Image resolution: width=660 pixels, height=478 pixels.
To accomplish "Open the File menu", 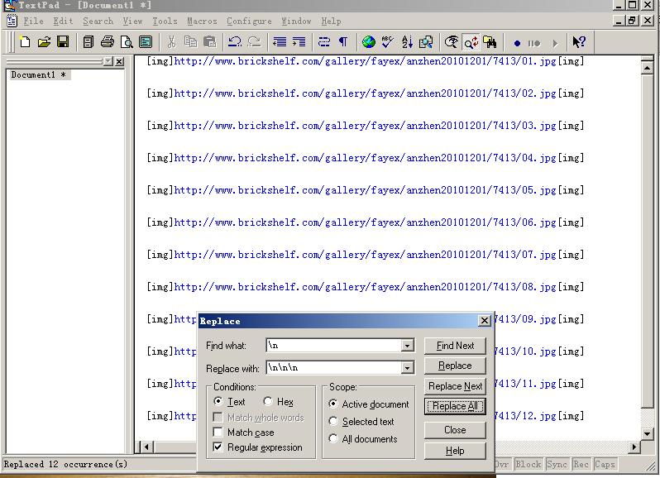I will coord(33,21).
